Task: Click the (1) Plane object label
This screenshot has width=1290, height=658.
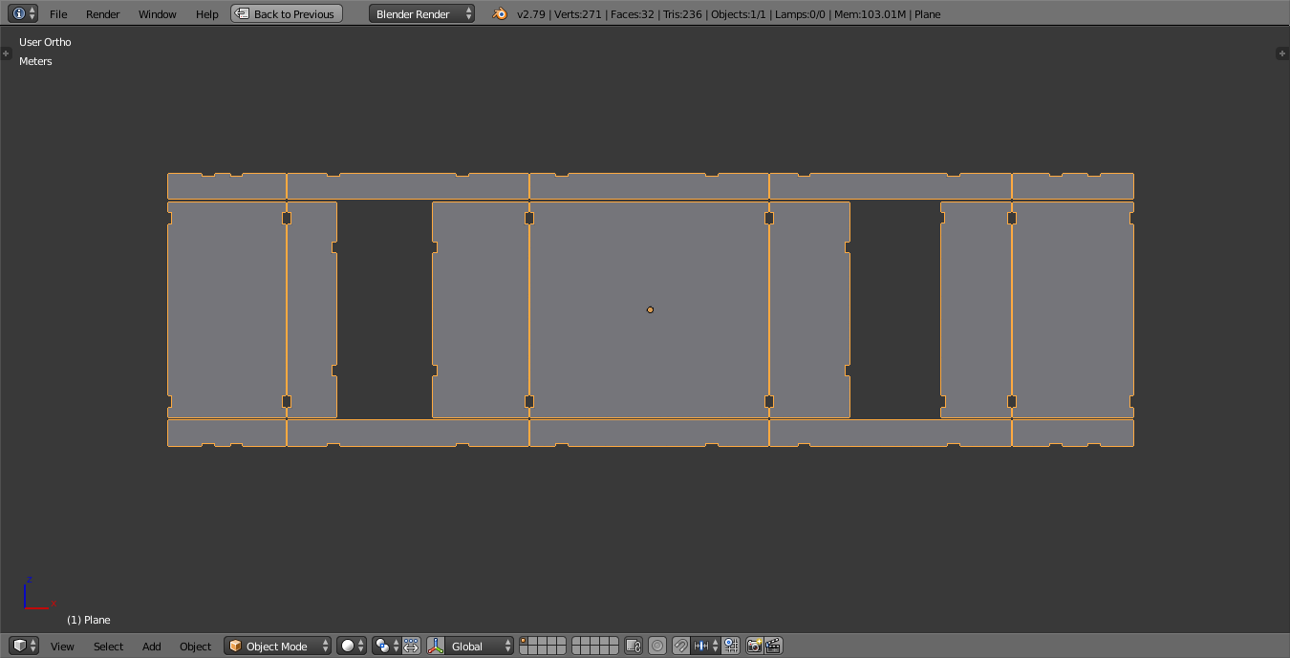Action: point(89,620)
